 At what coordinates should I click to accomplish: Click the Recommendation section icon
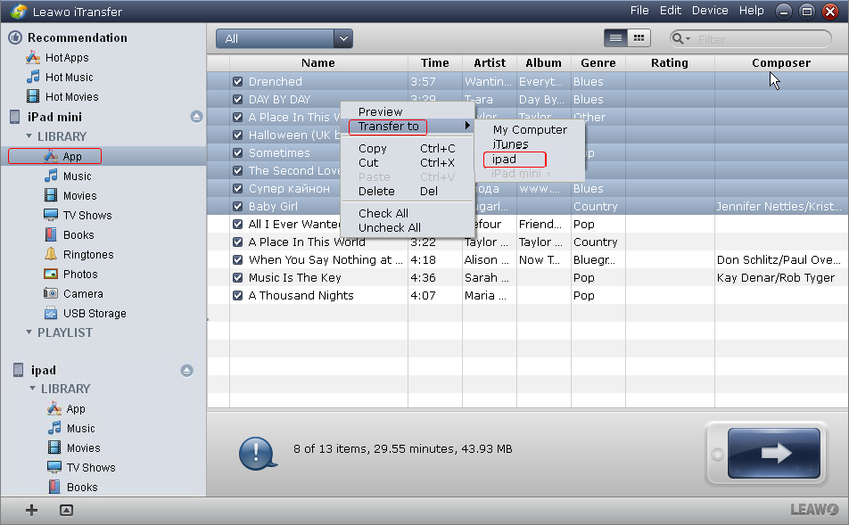tap(15, 37)
